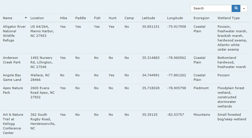Select the Alligator River National Wildlife Refuge row
Image resolution: width=252 pixels, height=138 pixels.
[x=125, y=38]
